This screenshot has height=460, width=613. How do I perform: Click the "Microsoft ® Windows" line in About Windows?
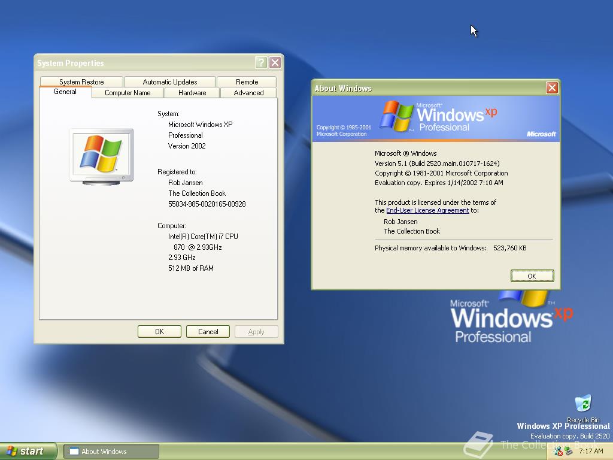(406, 153)
